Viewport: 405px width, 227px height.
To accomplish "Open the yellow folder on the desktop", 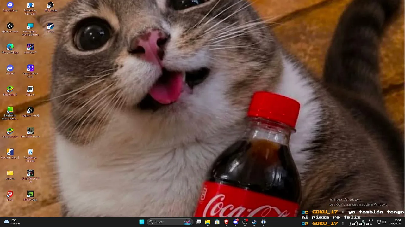I will pyautogui.click(x=10, y=175).
